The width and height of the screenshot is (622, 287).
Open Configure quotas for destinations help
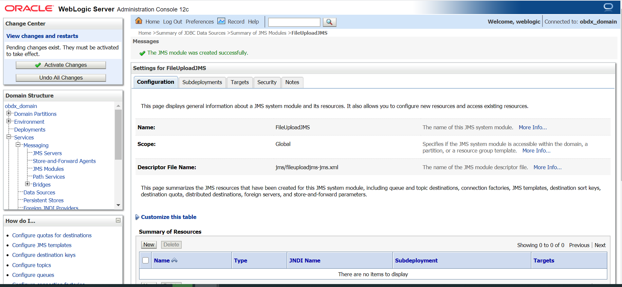pos(52,235)
